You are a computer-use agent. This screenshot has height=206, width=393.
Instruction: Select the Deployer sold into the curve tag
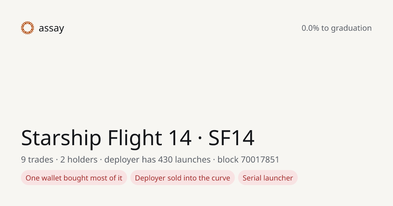click(182, 178)
